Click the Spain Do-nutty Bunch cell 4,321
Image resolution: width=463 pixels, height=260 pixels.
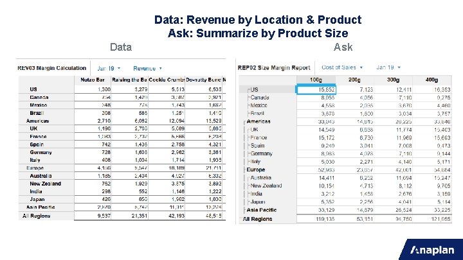point(203,144)
